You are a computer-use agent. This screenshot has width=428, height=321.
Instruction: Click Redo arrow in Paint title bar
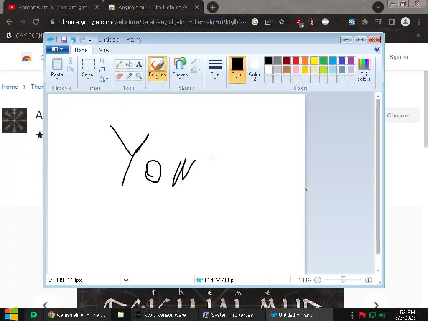[82, 40]
